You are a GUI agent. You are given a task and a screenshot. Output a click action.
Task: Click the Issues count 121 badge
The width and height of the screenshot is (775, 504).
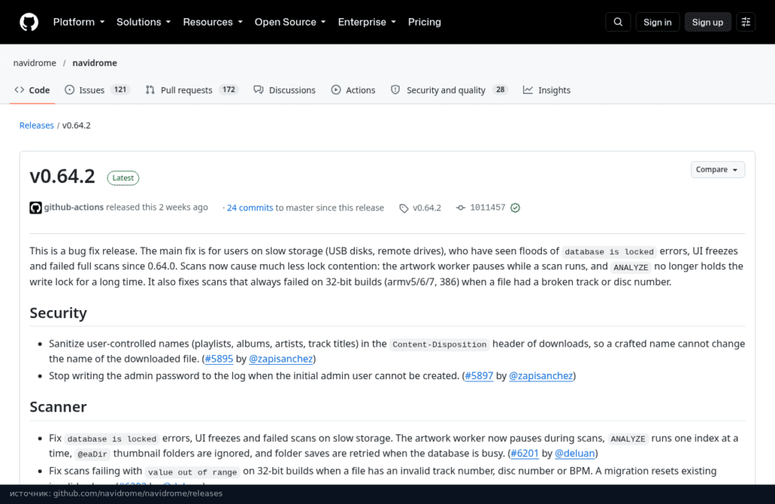120,89
